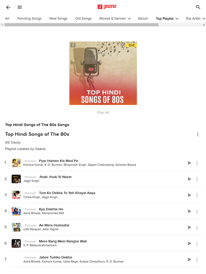Open more options for Ae Mere Humsafar
This screenshot has width=206, height=274.
coord(197,227)
